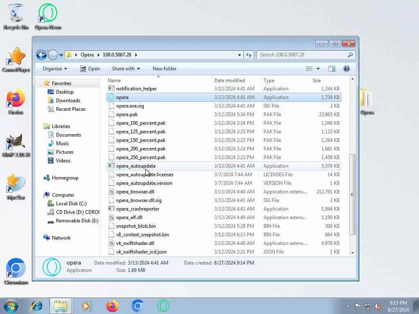Open the Recycle Bin desktop icon

pos(16,16)
